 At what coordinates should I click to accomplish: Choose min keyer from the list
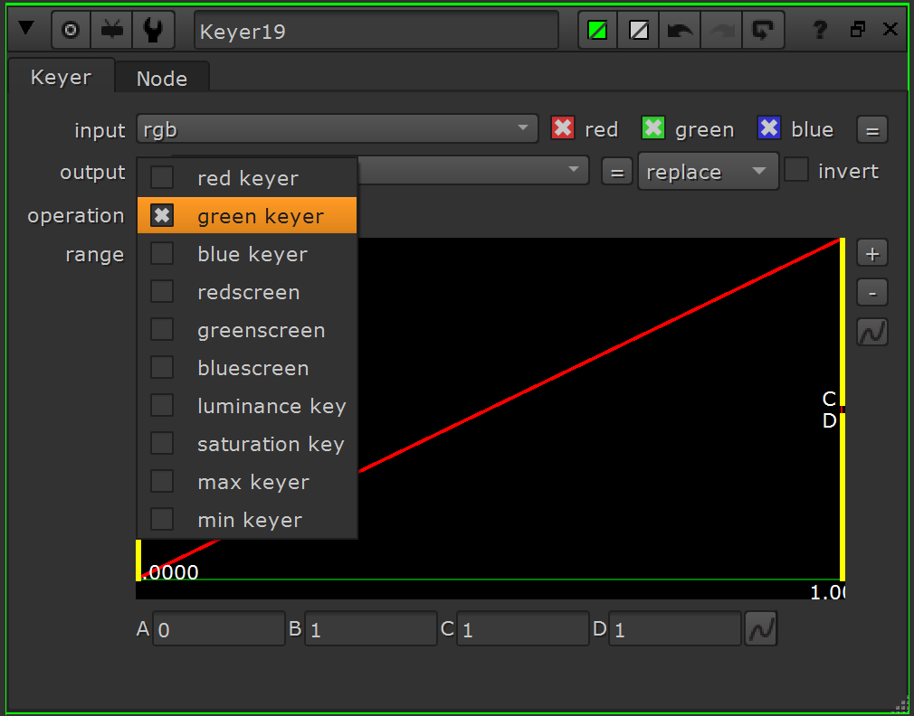click(x=247, y=520)
